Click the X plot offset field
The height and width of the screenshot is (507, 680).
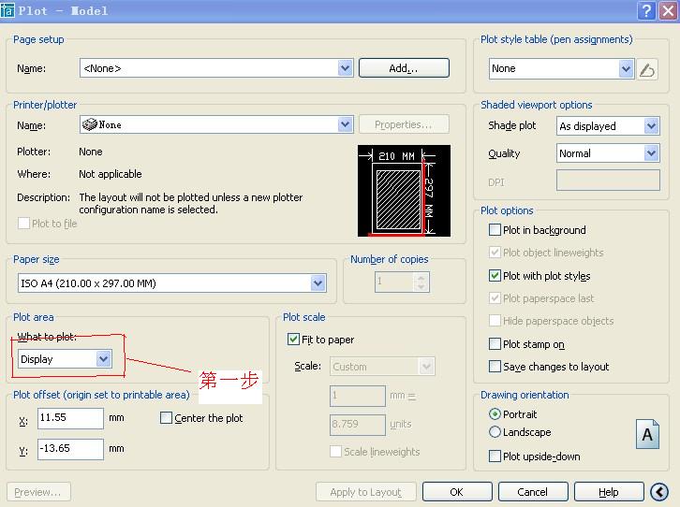point(70,418)
